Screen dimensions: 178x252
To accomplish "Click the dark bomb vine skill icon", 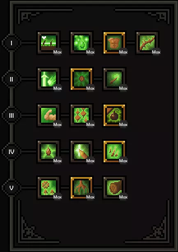I will click(x=114, y=115).
